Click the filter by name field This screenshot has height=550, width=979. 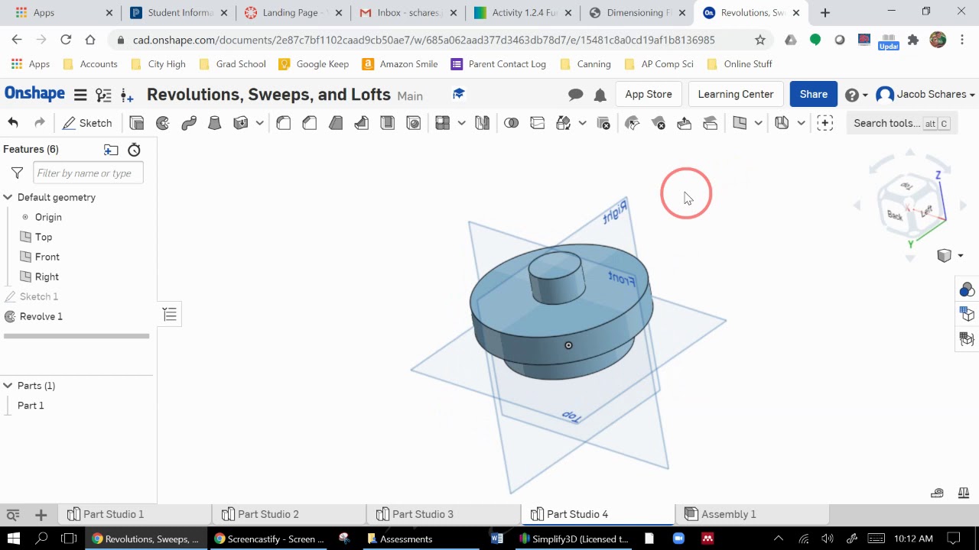[88, 173]
